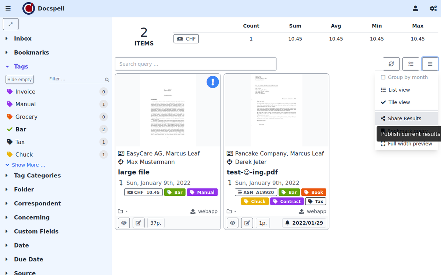Collapse the Tags section
The height and width of the screenshot is (275, 441).
point(21,66)
